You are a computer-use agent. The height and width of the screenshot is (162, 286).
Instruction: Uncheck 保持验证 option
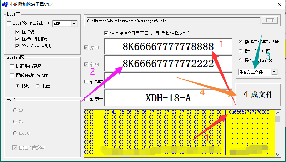click(x=17, y=32)
